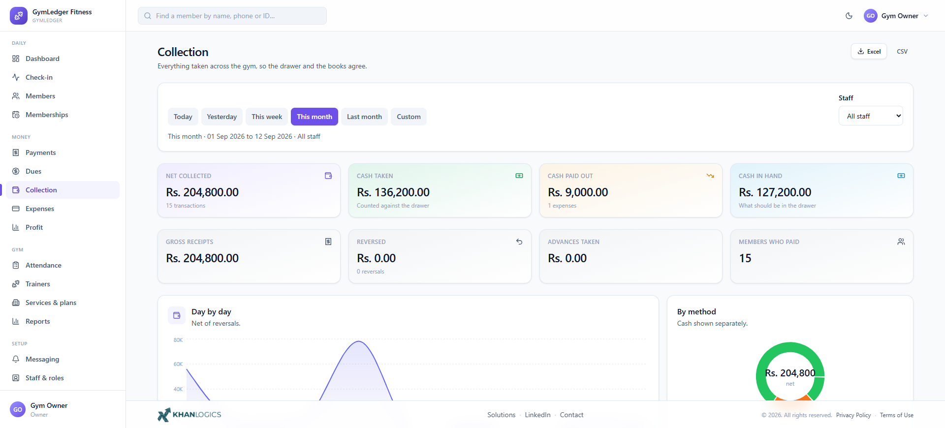Select the Today period tab
Image resolution: width=945 pixels, height=428 pixels.
[x=183, y=117]
